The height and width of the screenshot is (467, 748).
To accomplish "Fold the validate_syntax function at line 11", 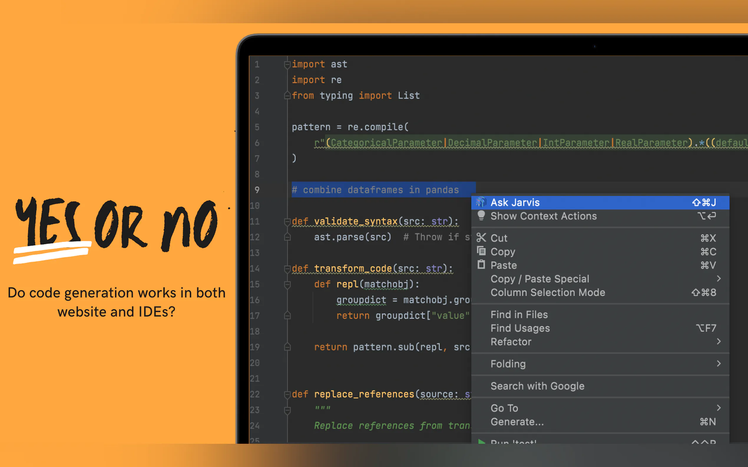I will (x=287, y=221).
